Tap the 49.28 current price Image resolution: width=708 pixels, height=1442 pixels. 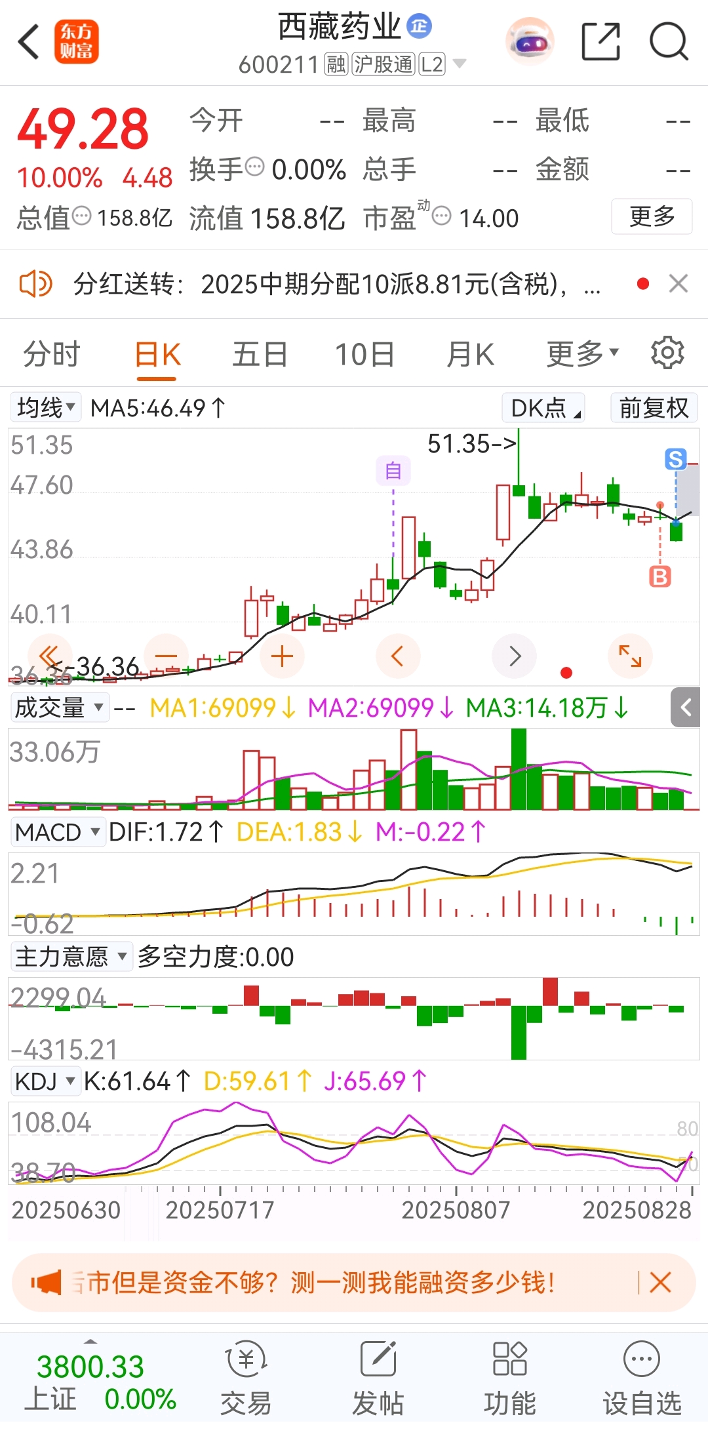pos(83,129)
